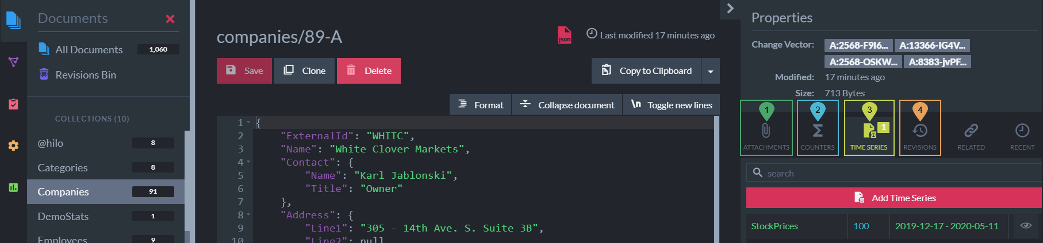The image size is (1043, 243).
Task: Open the Recent tab
Action: pyautogui.click(x=1022, y=136)
